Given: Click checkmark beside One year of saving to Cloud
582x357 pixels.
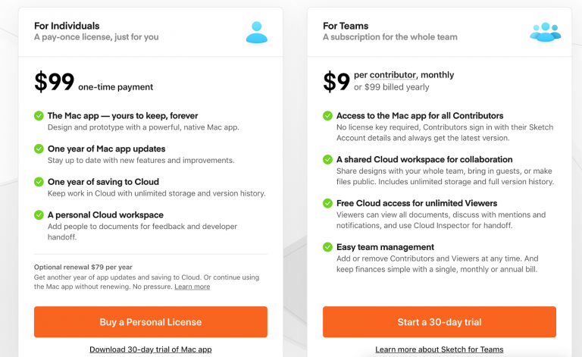Looking at the screenshot, I should point(39,182).
